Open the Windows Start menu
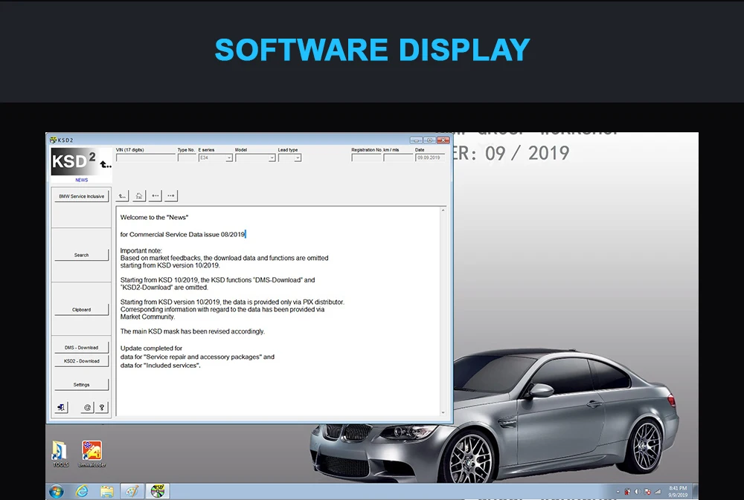The width and height of the screenshot is (744, 500). [57, 492]
